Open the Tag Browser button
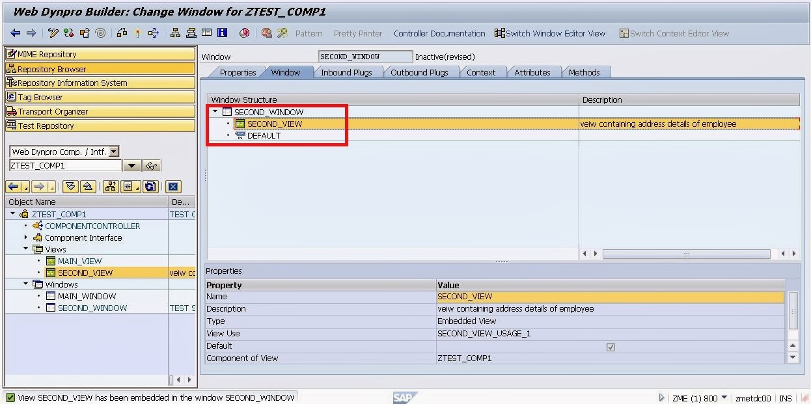The image size is (811, 404). point(100,97)
